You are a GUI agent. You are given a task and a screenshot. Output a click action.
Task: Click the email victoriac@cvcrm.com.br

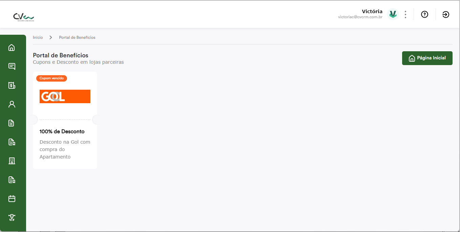pyautogui.click(x=360, y=17)
